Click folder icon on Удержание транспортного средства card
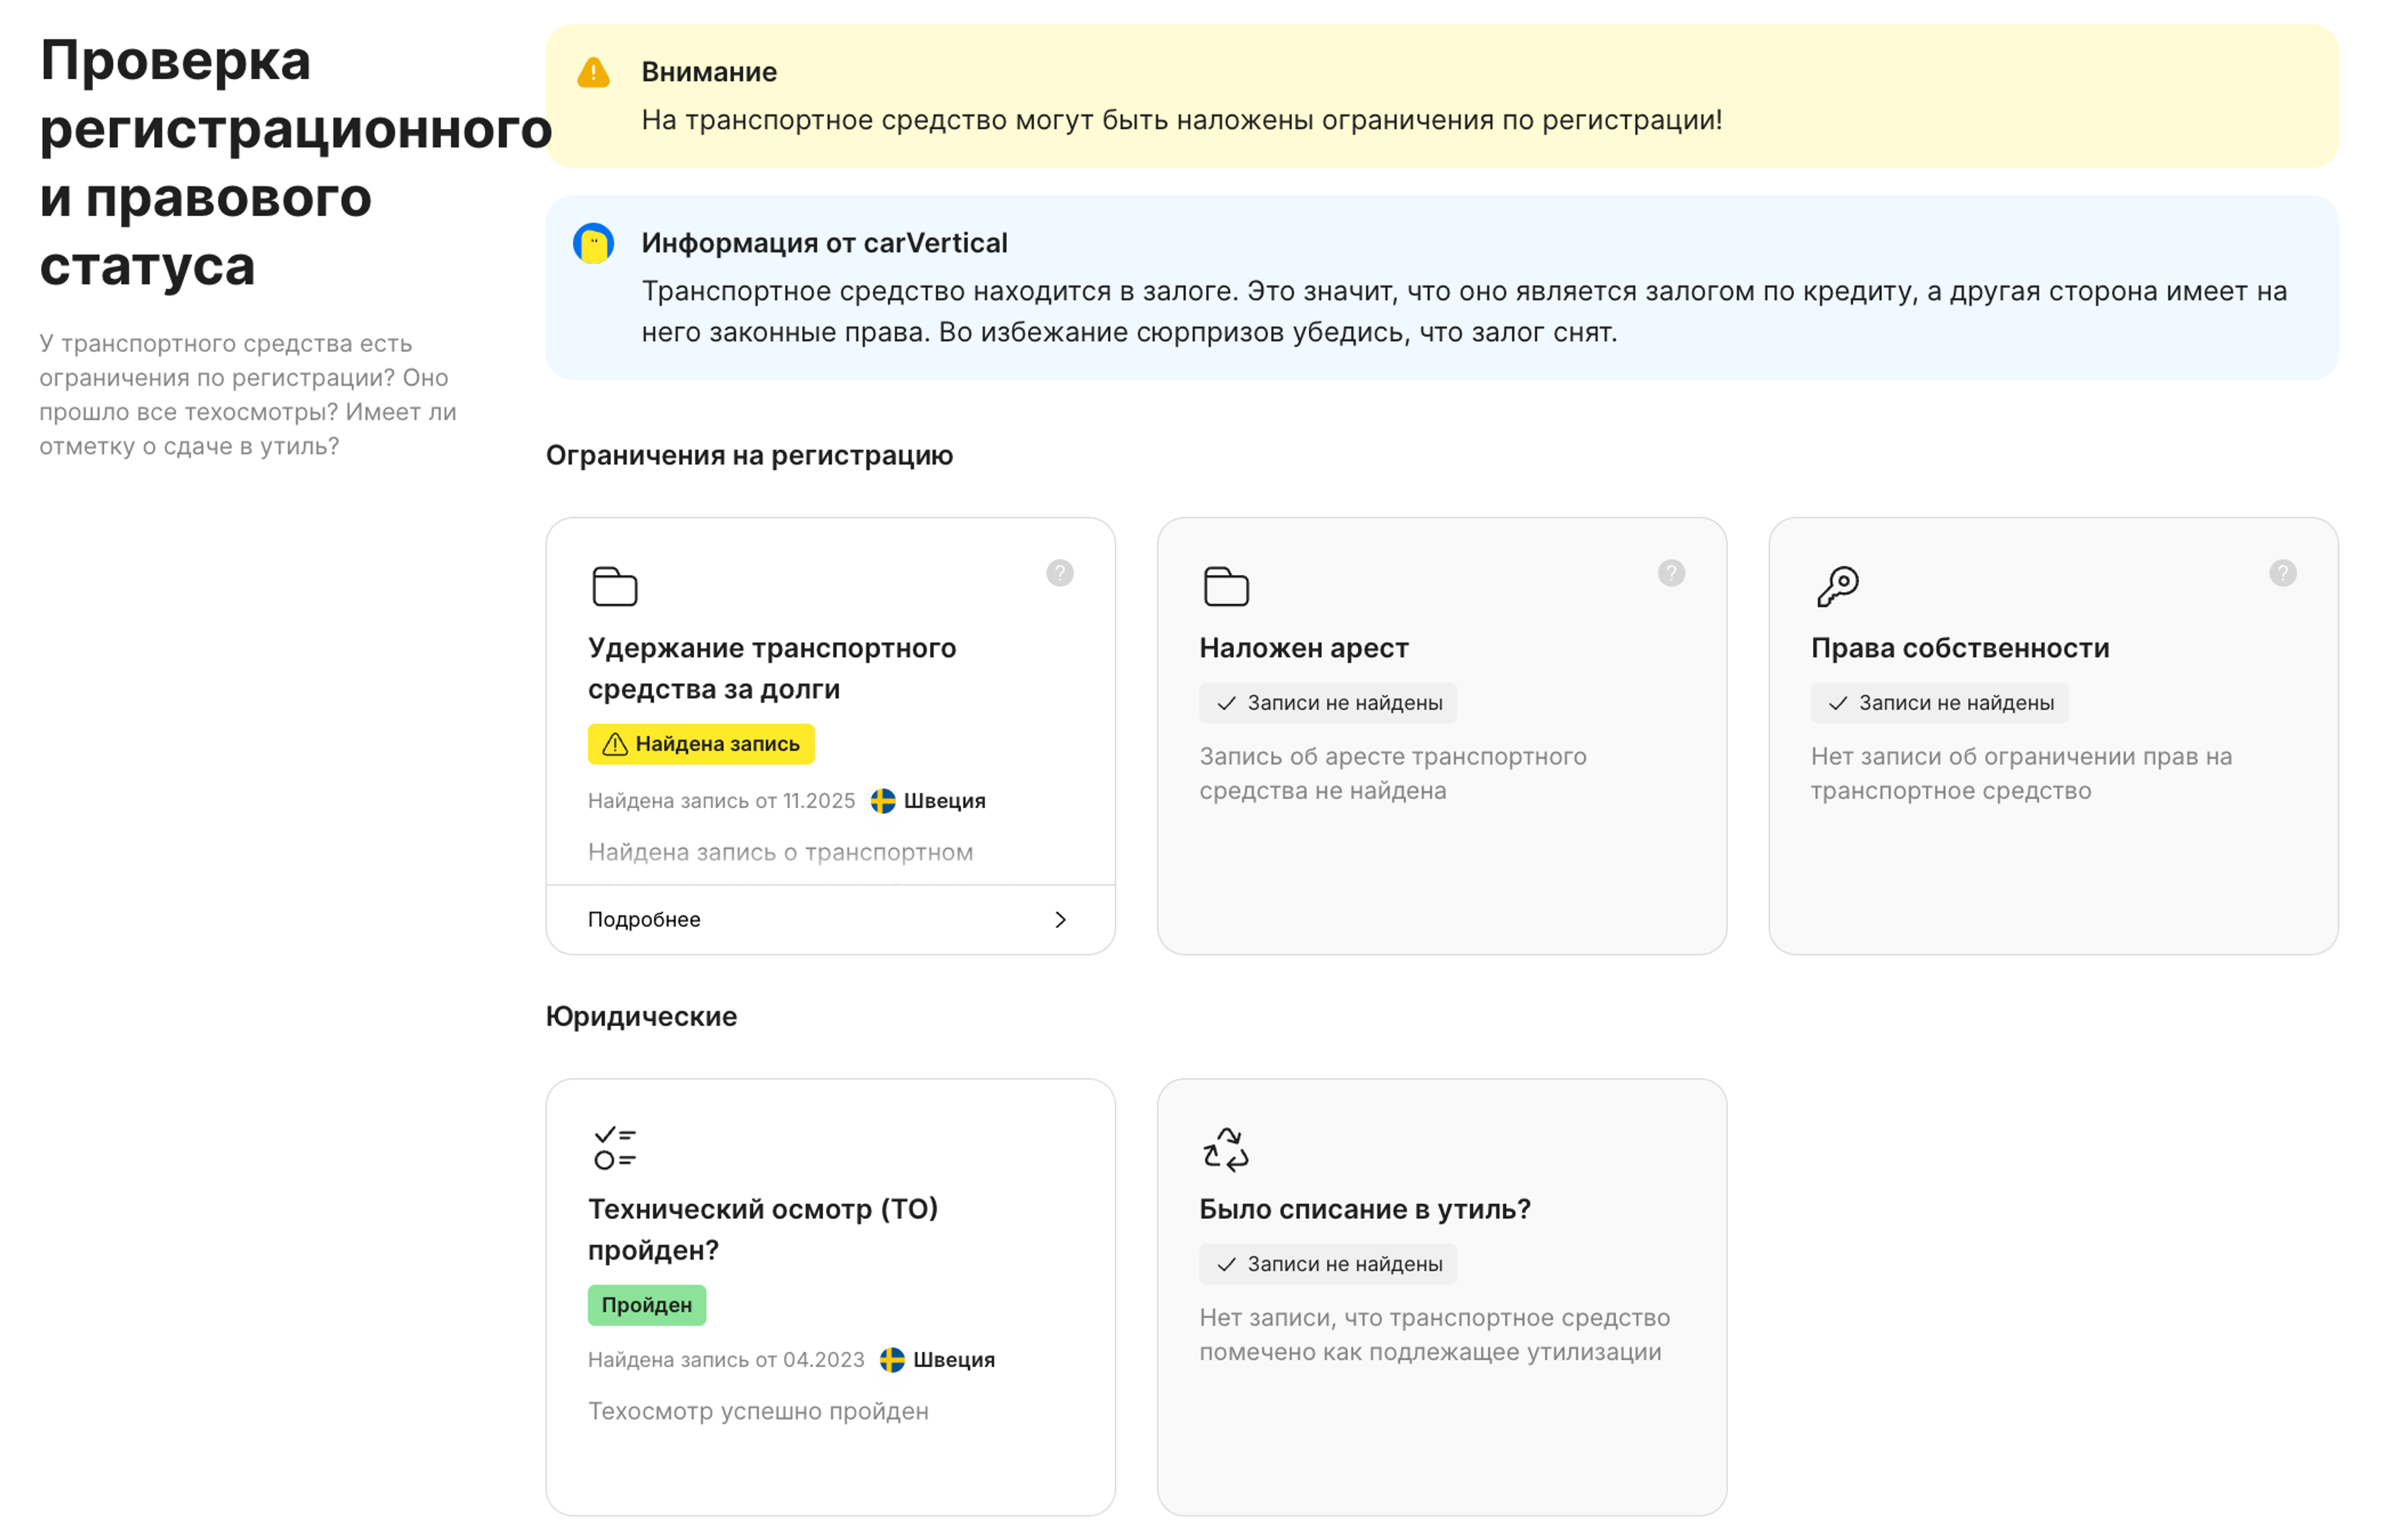The height and width of the screenshot is (1540, 2382). coord(614,586)
